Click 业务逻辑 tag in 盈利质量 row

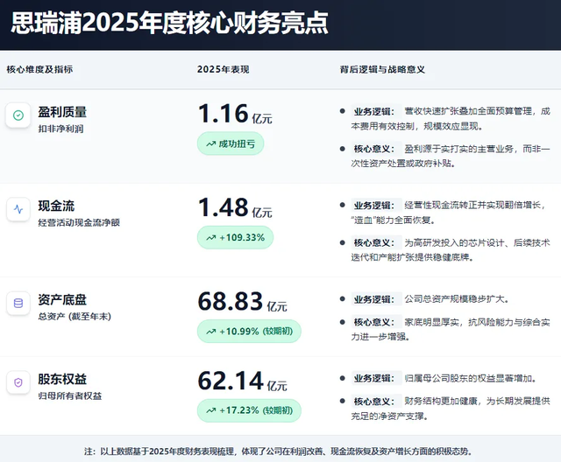coord(374,111)
